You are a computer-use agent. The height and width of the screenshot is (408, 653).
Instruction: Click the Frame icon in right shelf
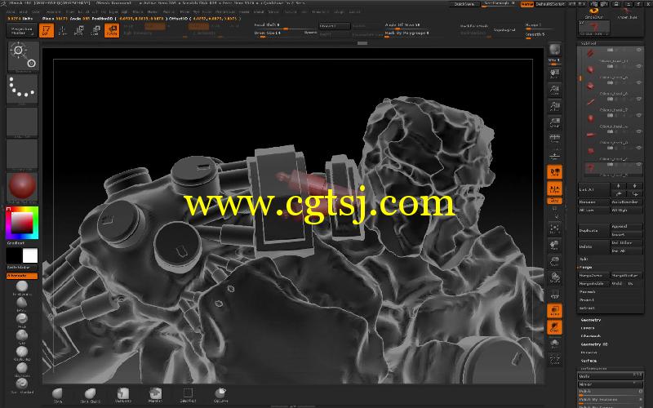point(554,229)
